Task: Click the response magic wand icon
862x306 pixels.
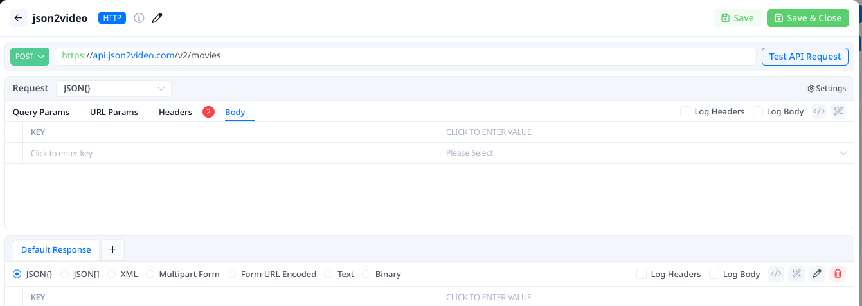Action: click(796, 274)
